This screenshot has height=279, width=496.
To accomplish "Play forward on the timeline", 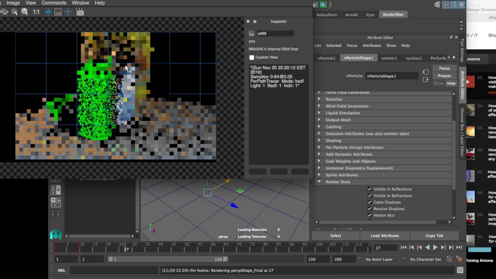I will pyautogui.click(x=435, y=247).
